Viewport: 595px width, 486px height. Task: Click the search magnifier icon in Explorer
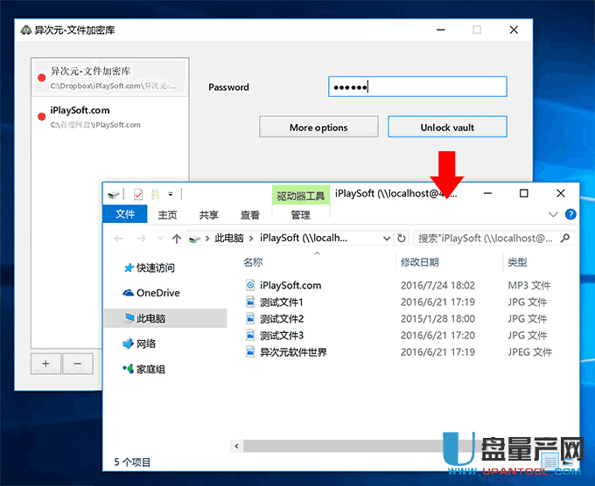tap(565, 238)
